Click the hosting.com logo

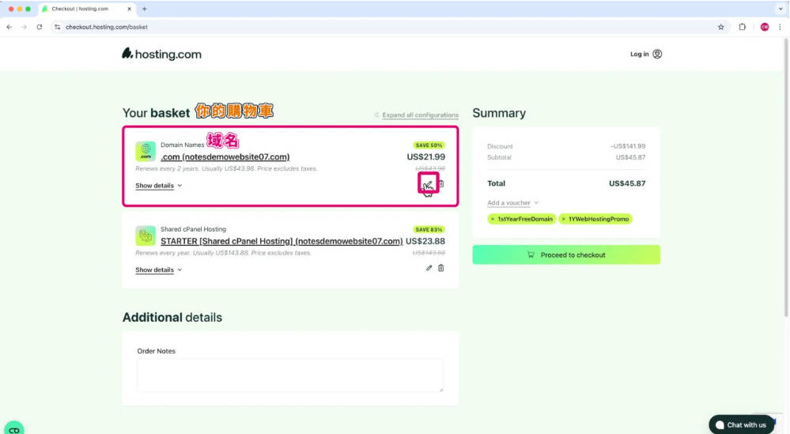(161, 54)
